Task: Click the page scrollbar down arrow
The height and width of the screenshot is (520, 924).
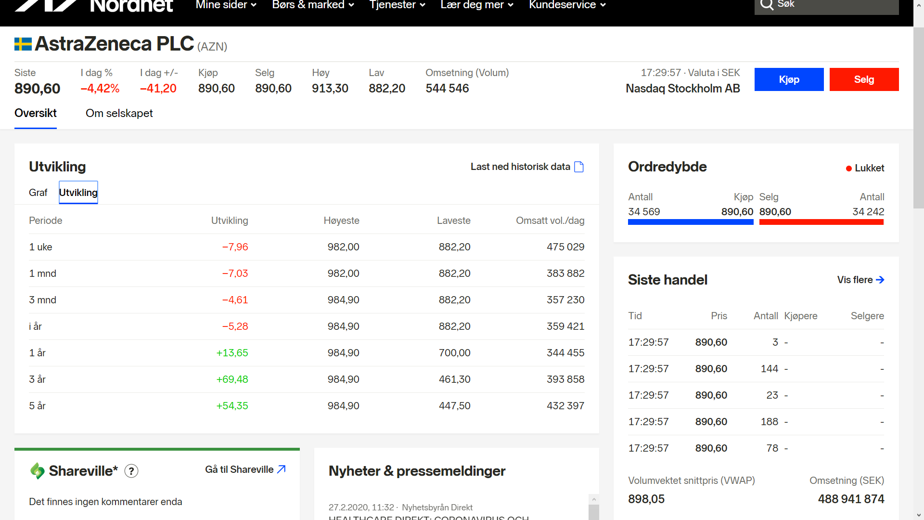Action: tap(919, 515)
